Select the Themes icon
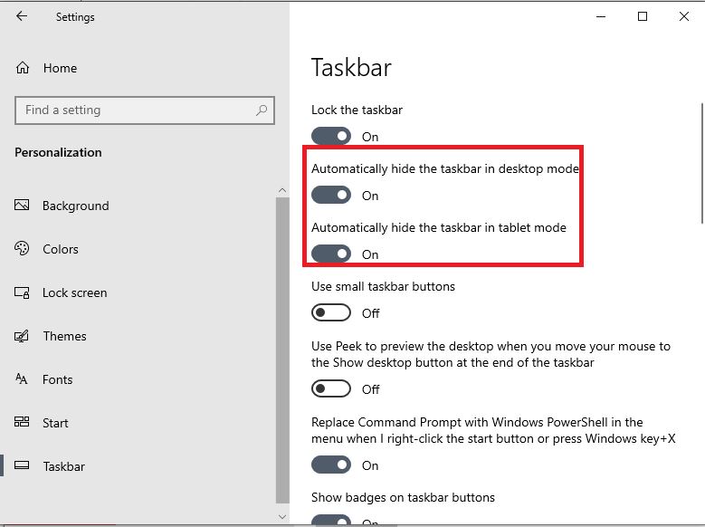The image size is (705, 527). tap(22, 336)
